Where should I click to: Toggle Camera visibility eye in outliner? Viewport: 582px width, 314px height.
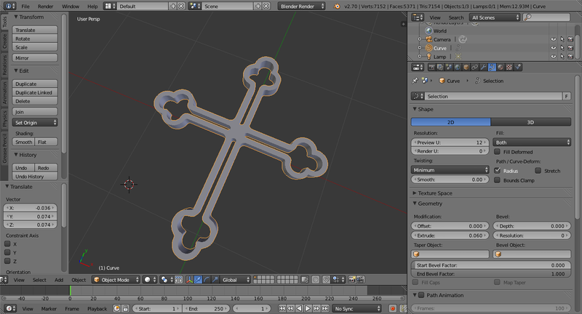pyautogui.click(x=554, y=39)
